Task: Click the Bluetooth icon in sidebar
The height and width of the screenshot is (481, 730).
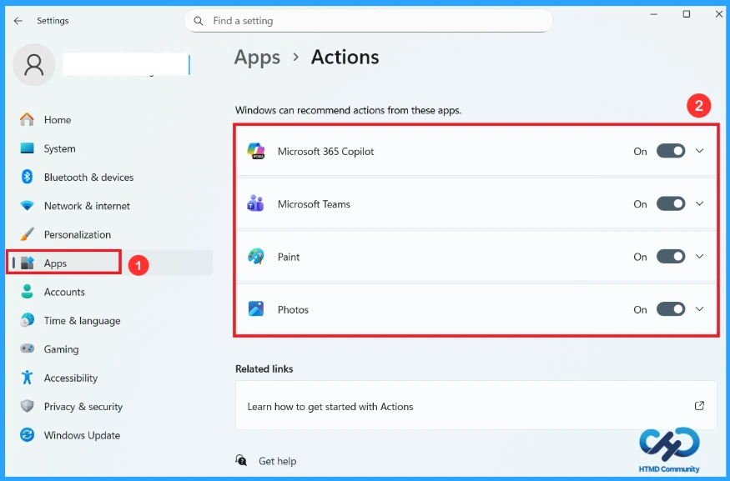Action: tap(27, 177)
